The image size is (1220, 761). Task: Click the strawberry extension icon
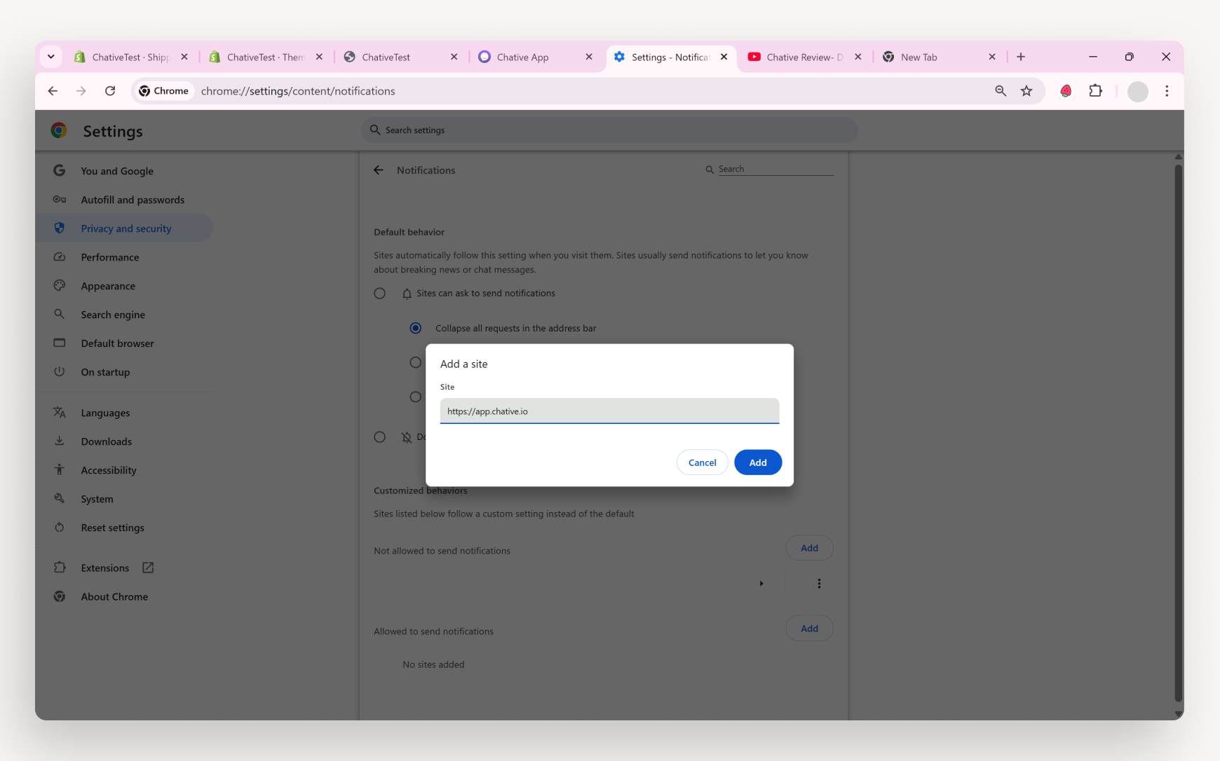coord(1066,90)
